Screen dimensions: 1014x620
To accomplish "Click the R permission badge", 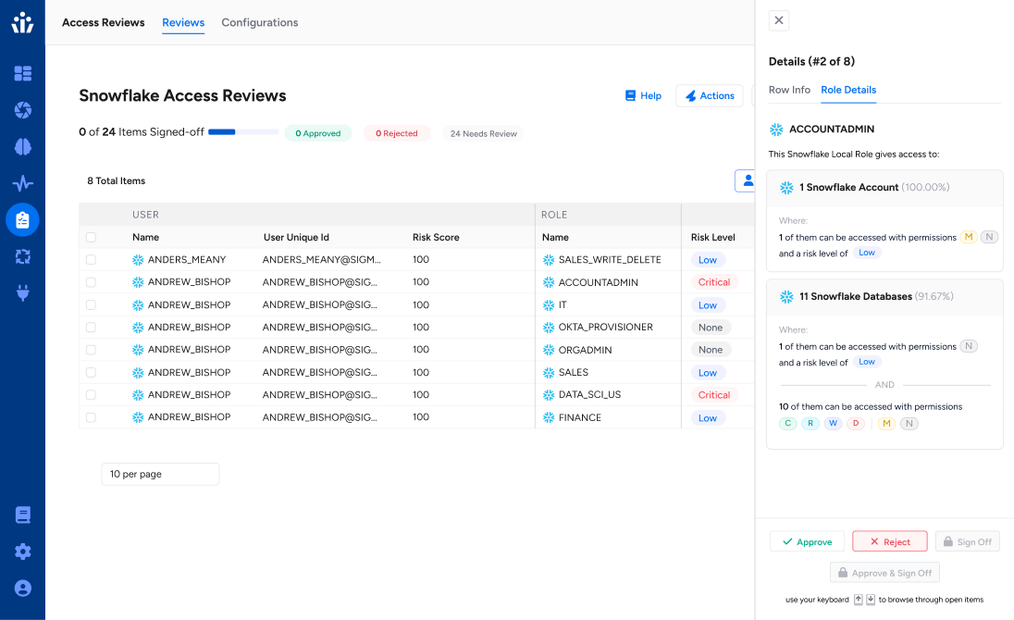I will click(x=810, y=424).
